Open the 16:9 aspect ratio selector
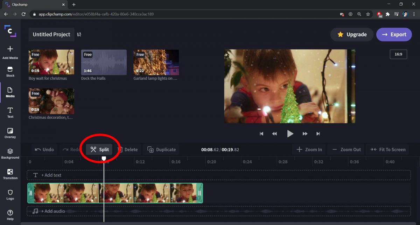Screen dimensions: 420x225 [x=398, y=54]
